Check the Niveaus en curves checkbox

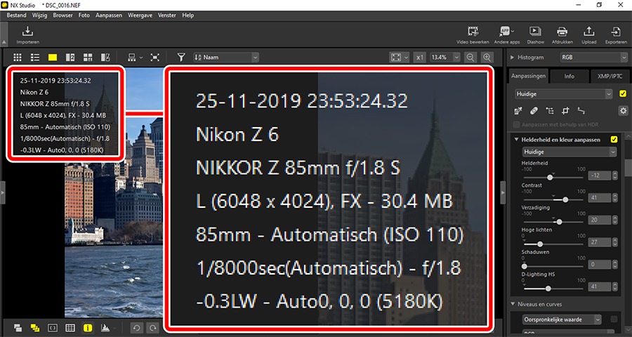[614, 319]
